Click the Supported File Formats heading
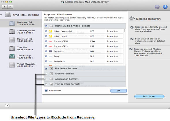Image resolution: width=170 pixels, height=121 pixels. (x=58, y=14)
